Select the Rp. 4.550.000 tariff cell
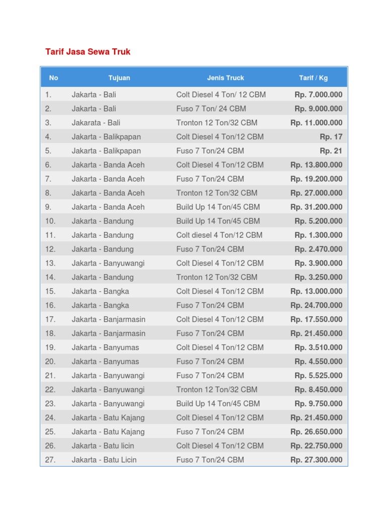386x515 pixels. click(x=318, y=362)
